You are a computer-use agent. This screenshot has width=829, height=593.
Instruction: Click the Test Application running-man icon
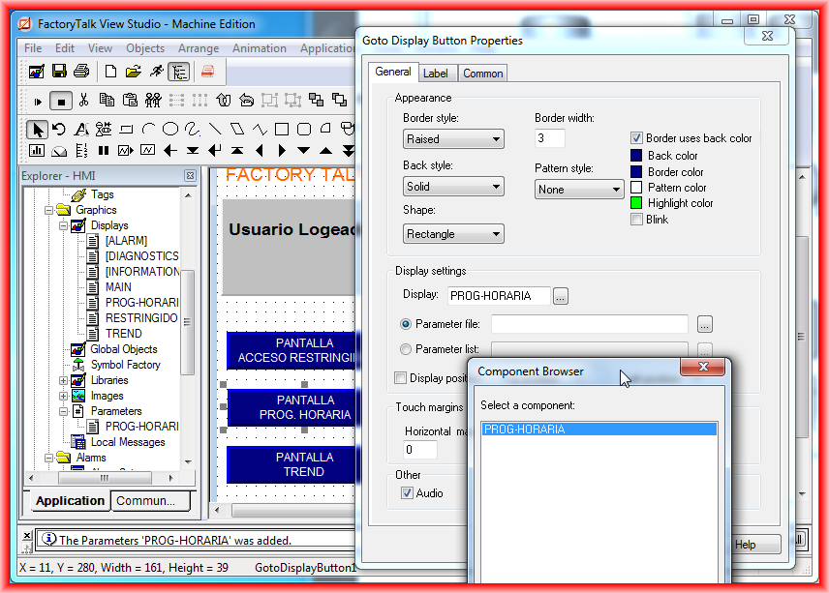[156, 72]
